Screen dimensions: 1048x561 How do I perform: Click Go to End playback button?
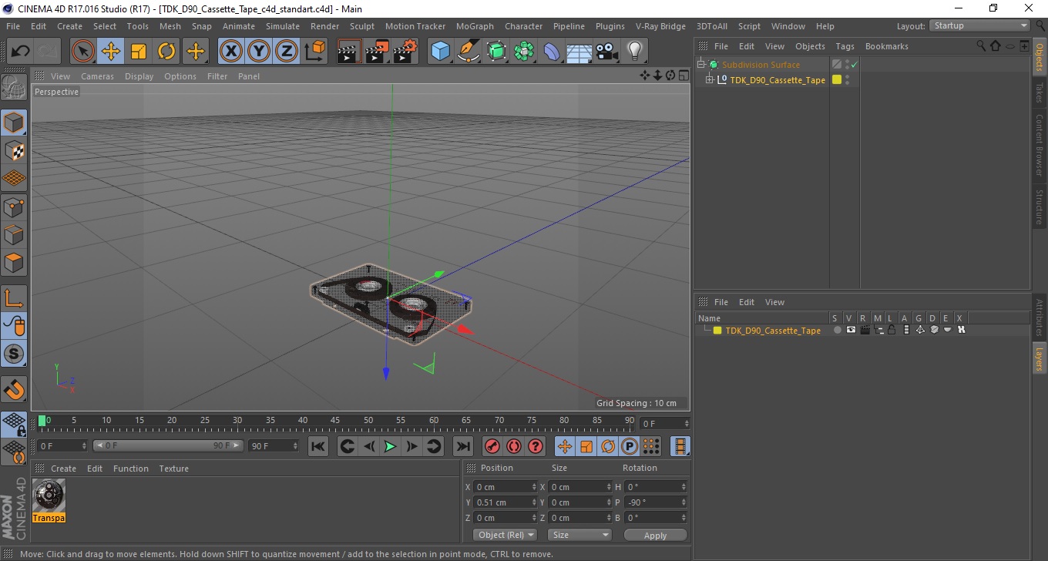point(462,446)
